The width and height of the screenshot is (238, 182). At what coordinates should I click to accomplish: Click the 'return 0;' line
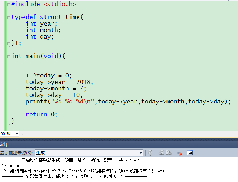click(x=41, y=115)
